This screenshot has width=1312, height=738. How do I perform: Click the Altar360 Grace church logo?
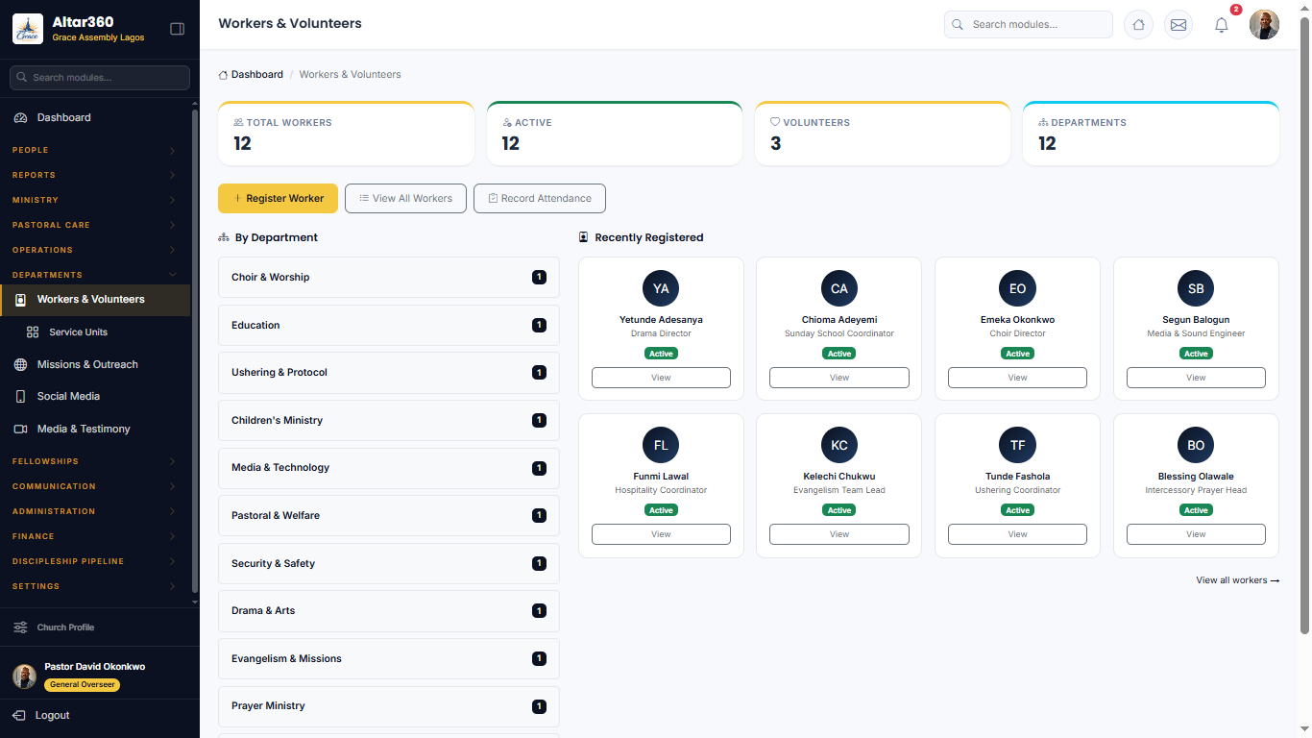coord(28,29)
